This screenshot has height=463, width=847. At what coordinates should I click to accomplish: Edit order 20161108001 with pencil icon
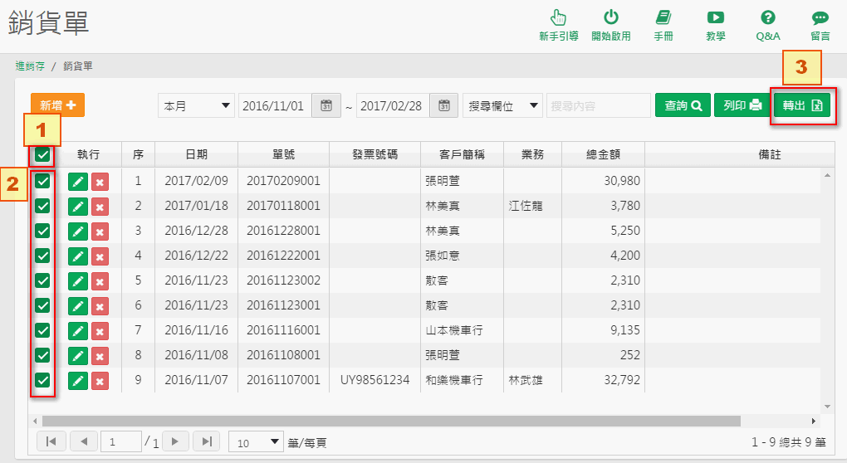pos(78,356)
